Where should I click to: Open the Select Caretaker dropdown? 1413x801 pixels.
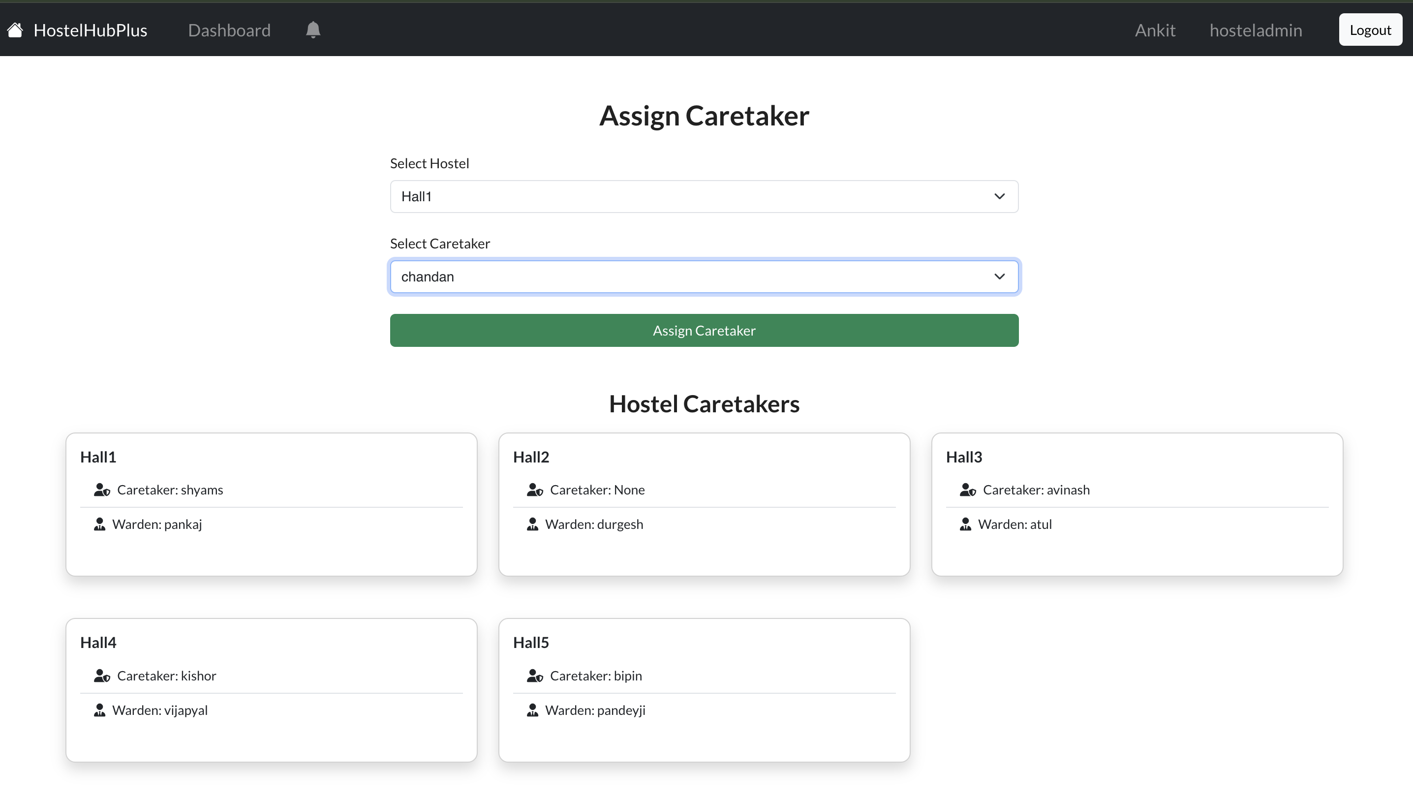(704, 277)
